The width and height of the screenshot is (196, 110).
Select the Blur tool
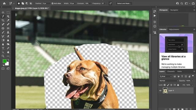pos(8,40)
